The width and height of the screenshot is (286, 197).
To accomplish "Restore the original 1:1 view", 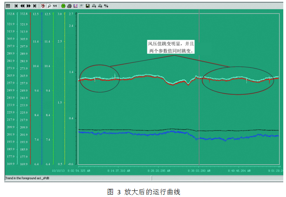I will tap(55, 6).
